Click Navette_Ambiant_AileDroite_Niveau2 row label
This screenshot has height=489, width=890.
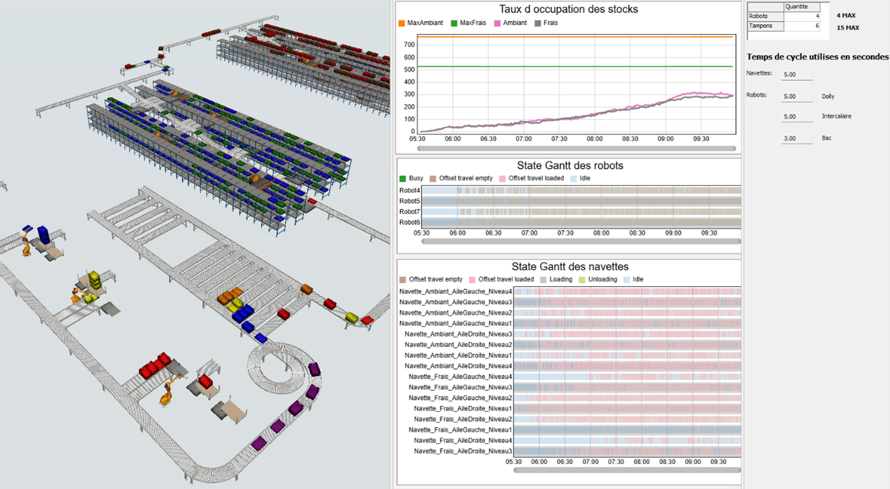point(458,345)
